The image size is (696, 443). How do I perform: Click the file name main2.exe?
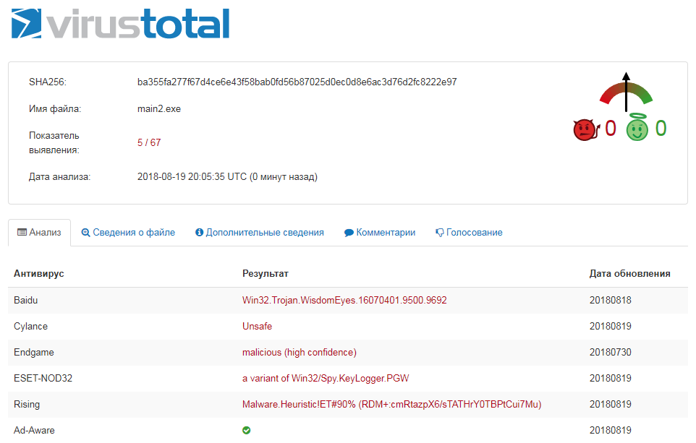click(x=159, y=109)
